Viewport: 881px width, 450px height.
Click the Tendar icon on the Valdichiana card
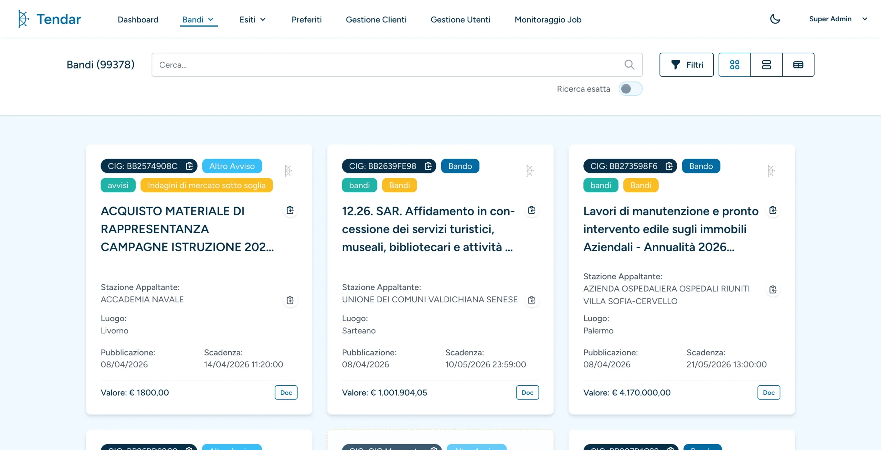pyautogui.click(x=530, y=171)
